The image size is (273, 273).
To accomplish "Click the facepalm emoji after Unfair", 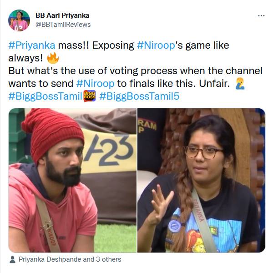I will click(x=240, y=84).
